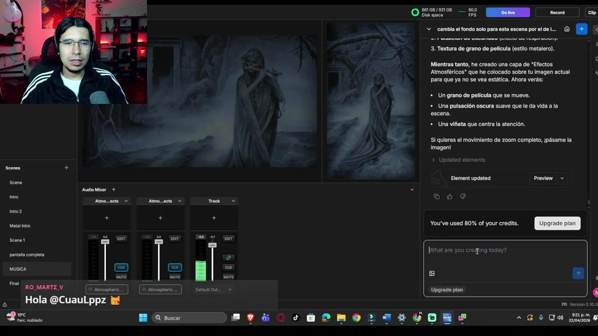Collapse the chat title chevron
The height and width of the screenshot is (336, 598).
[x=428, y=29]
